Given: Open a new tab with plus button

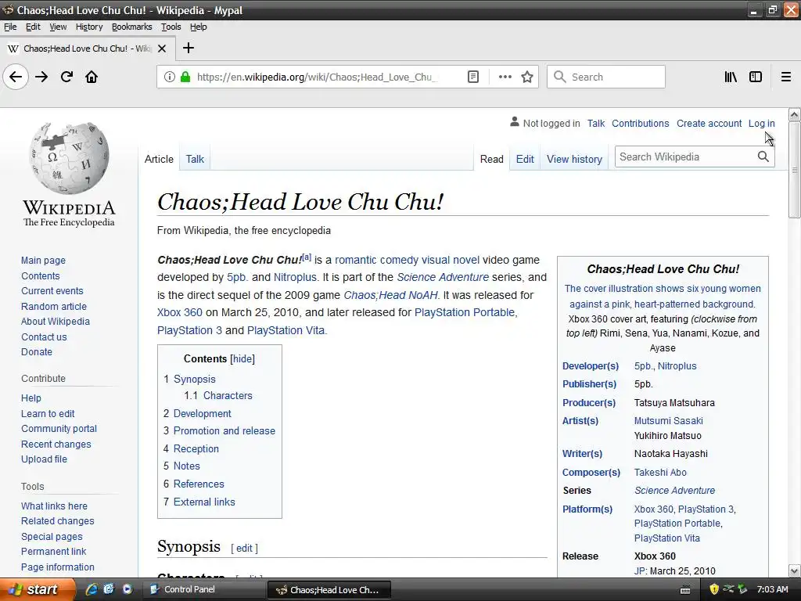Looking at the screenshot, I should 189,48.
